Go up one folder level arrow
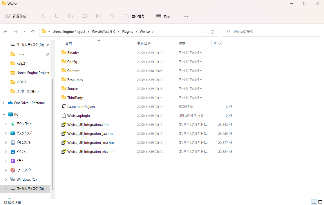The height and width of the screenshot is (205, 324). (33, 32)
